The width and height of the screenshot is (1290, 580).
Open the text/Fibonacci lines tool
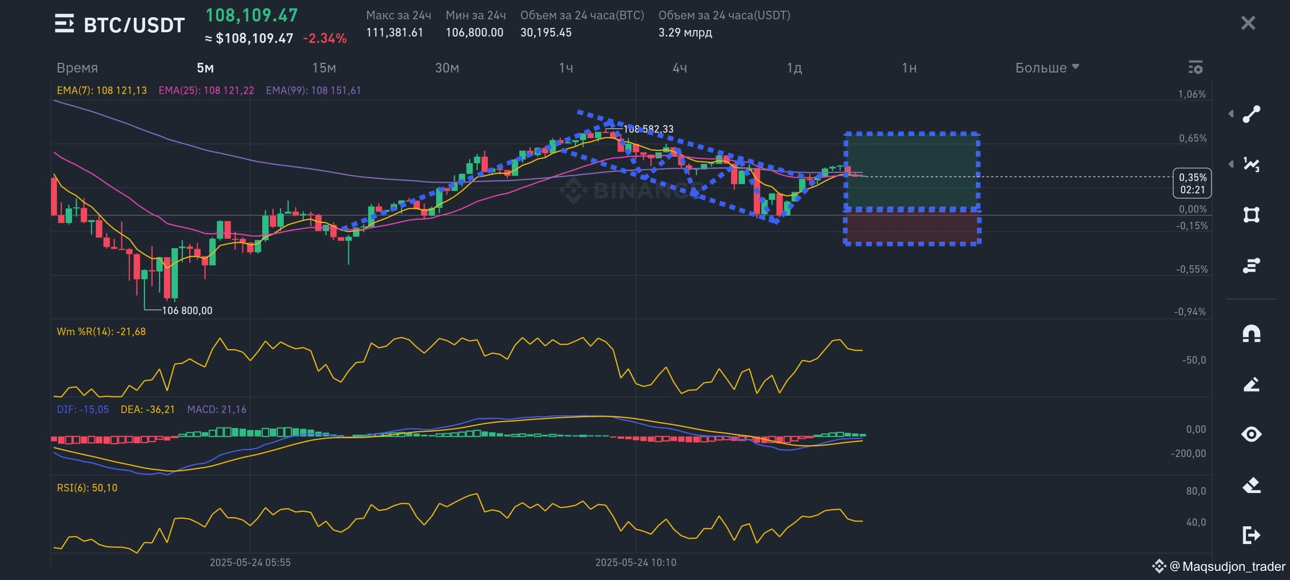[x=1251, y=265]
